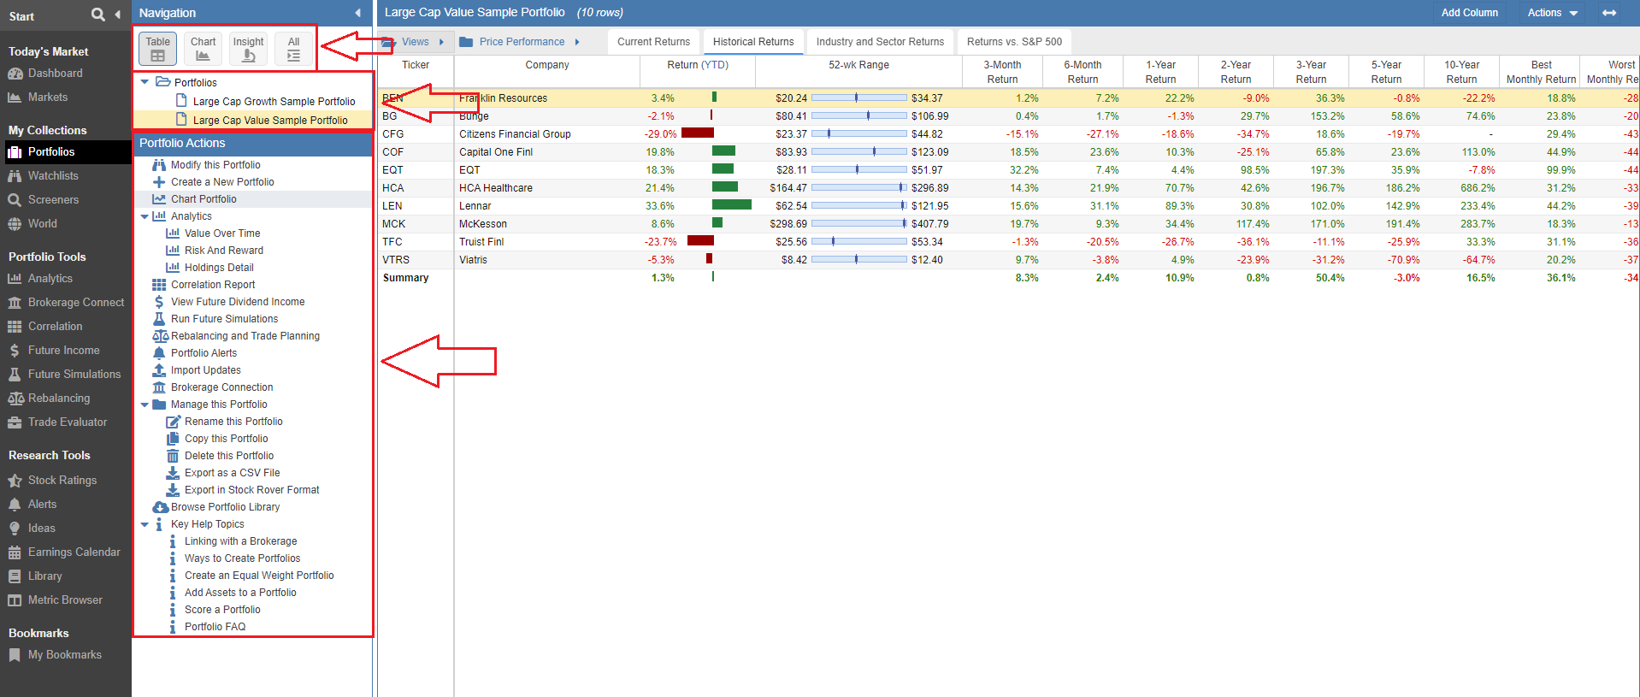This screenshot has width=1640, height=697.
Task: Click the search magnifier icon in Start bar
Action: [x=97, y=15]
